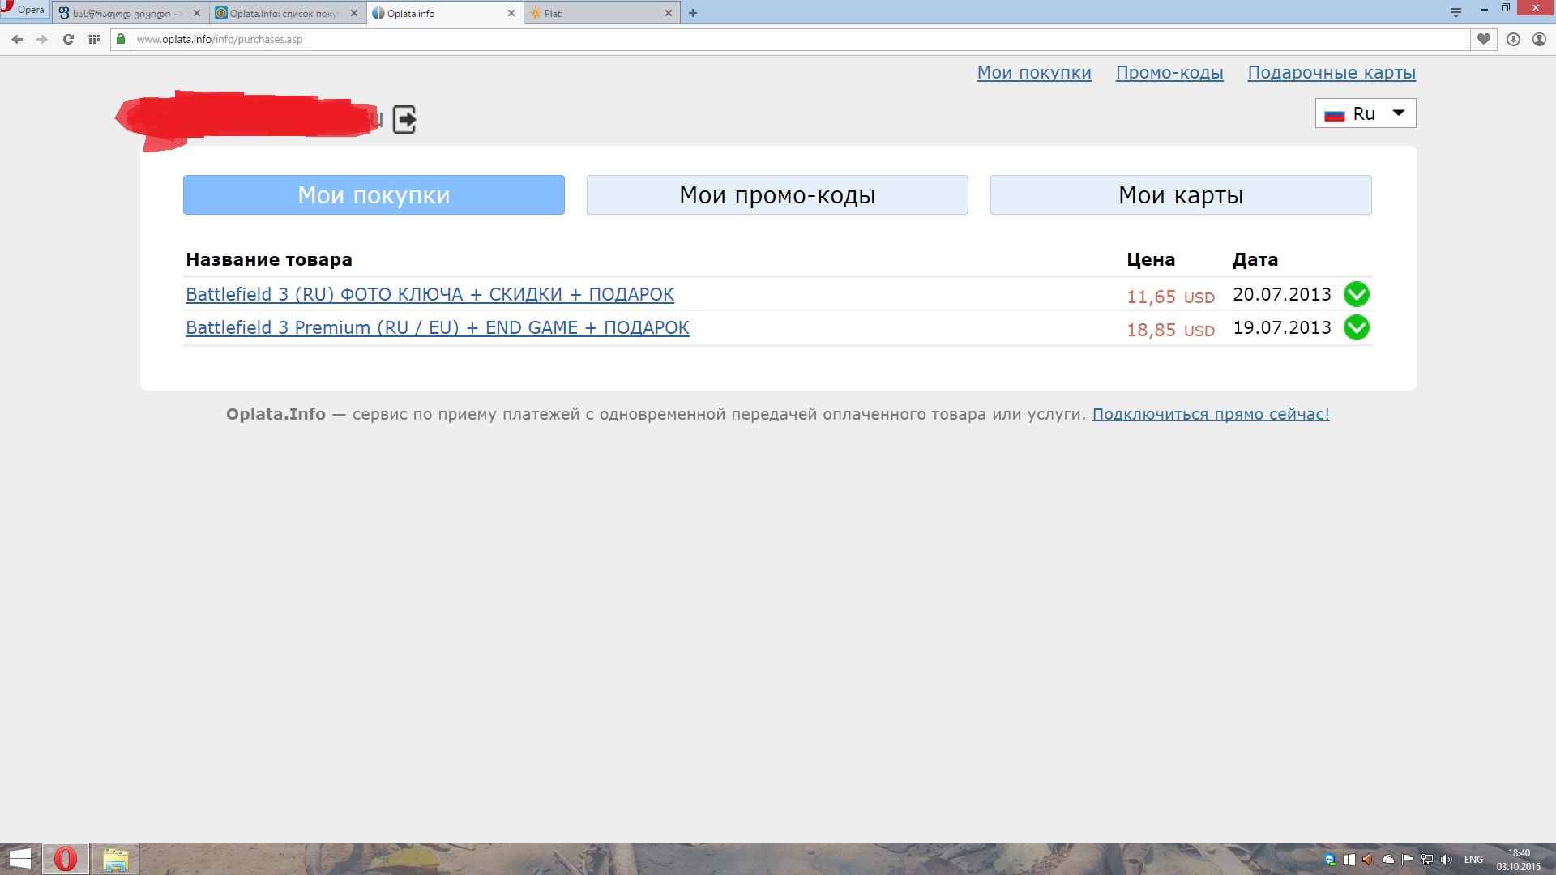
Task: Expand the Ru language dropdown
Action: (1366, 113)
